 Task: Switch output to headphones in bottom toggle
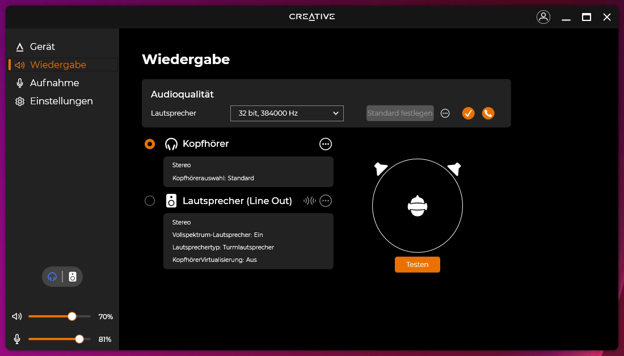[x=52, y=277]
